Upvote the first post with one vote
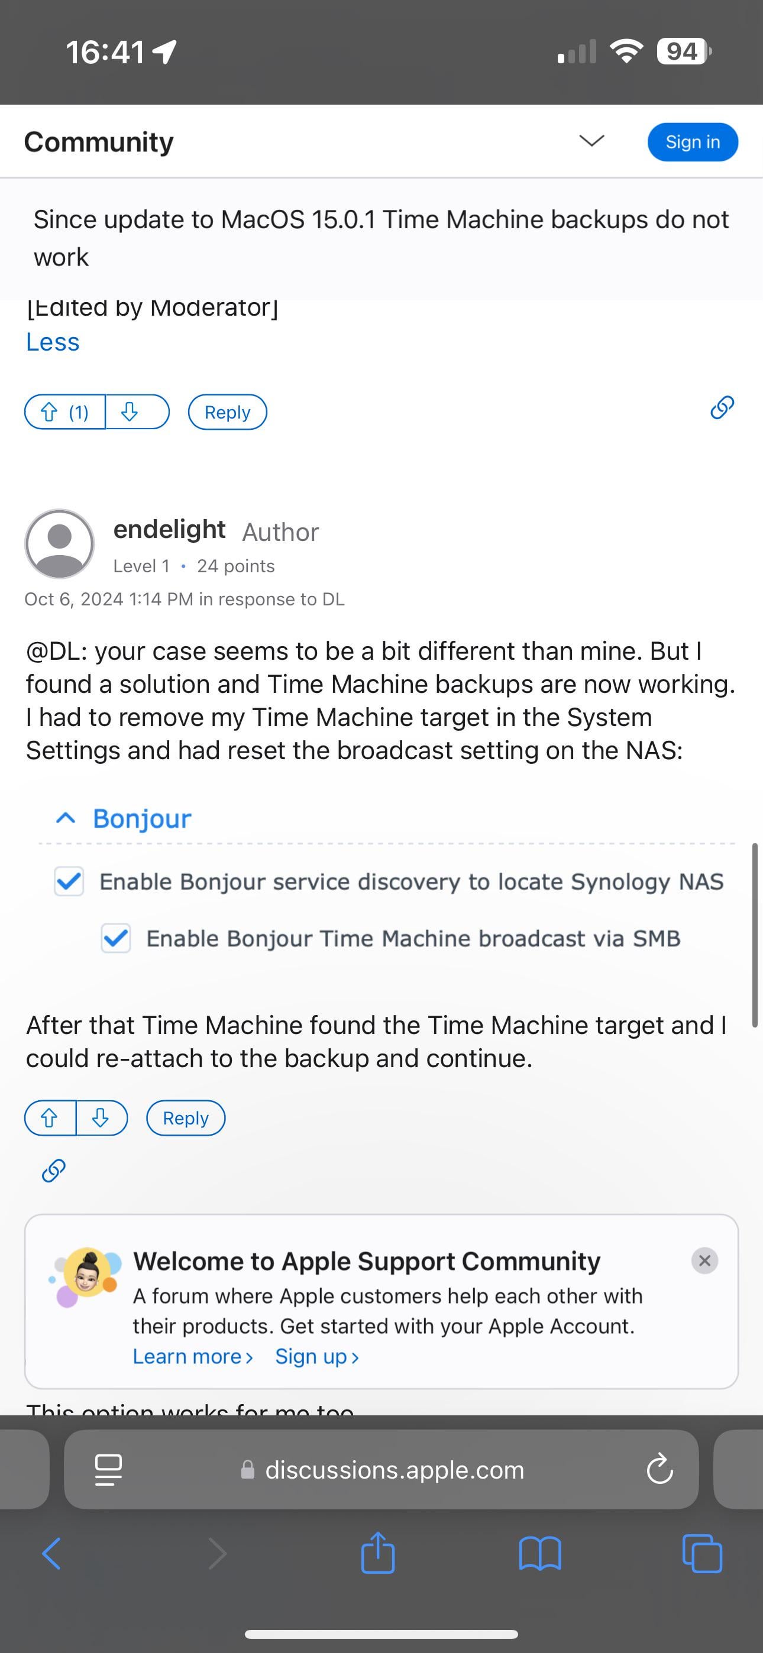 point(64,412)
